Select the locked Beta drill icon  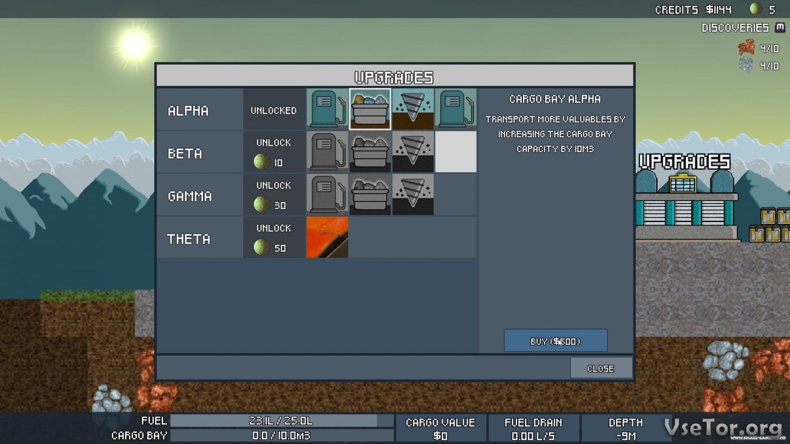(413, 152)
